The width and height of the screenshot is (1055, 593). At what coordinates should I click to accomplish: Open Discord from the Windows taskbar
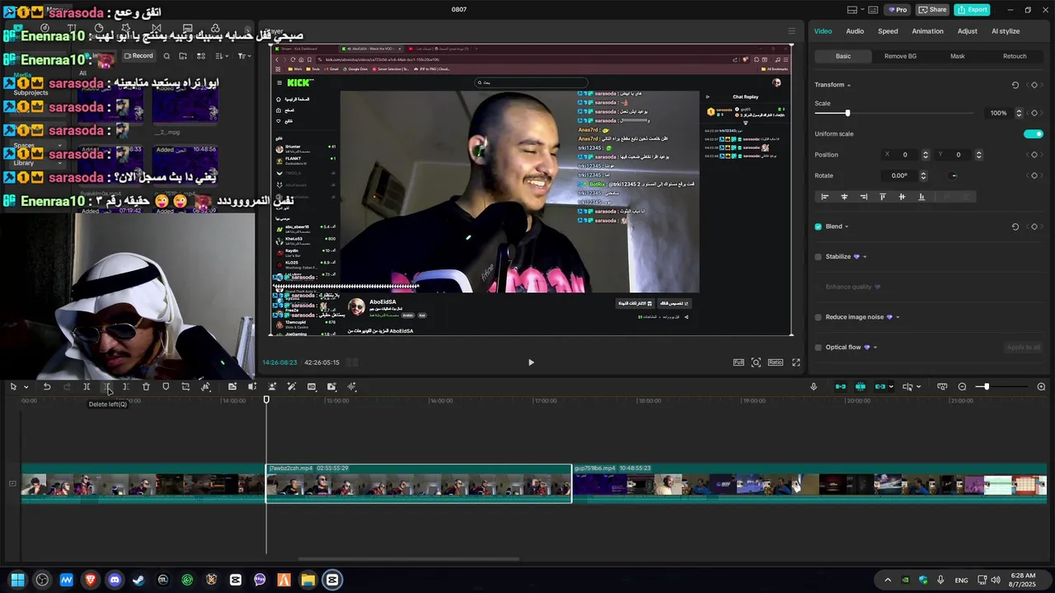pyautogui.click(x=115, y=580)
